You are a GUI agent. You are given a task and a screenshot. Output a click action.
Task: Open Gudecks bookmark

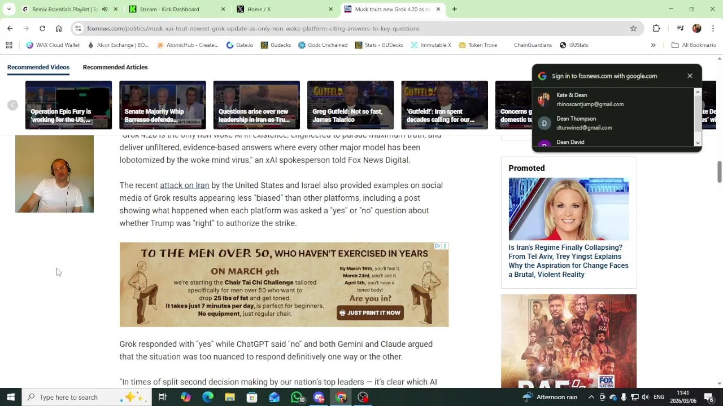click(x=276, y=45)
